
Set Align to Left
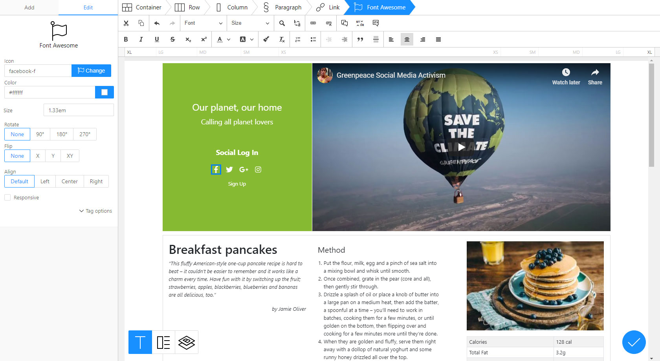click(45, 181)
